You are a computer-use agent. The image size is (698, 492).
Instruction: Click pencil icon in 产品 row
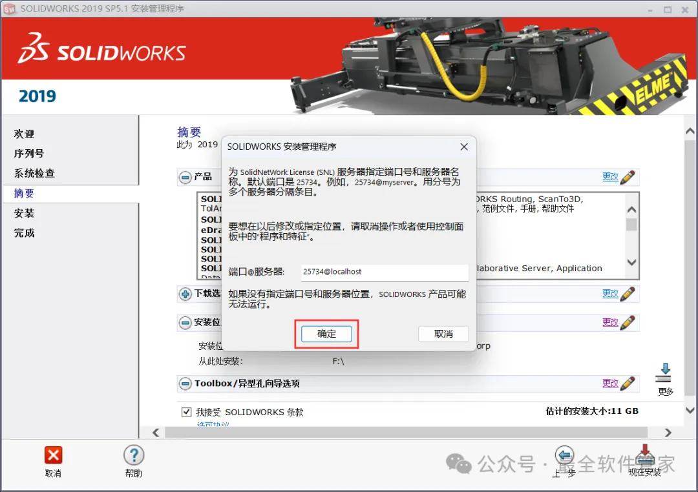click(x=627, y=177)
